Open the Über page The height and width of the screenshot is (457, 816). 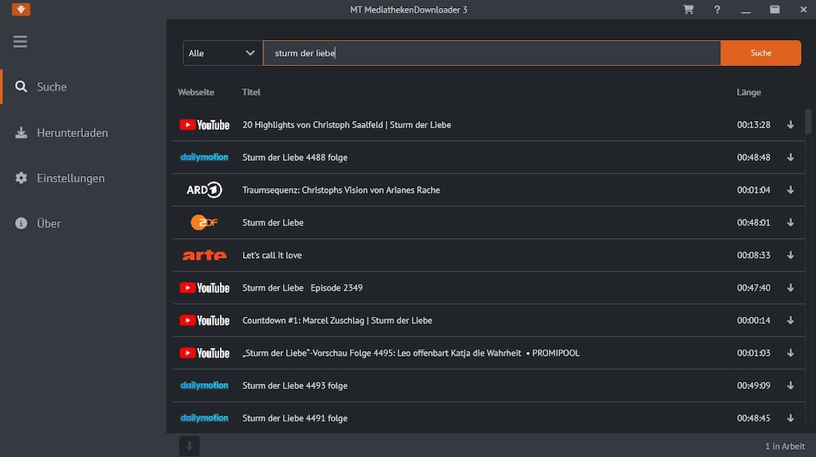coord(49,224)
